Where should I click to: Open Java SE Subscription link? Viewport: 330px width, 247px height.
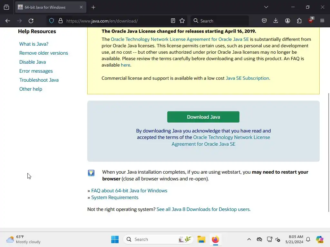pos(247,78)
